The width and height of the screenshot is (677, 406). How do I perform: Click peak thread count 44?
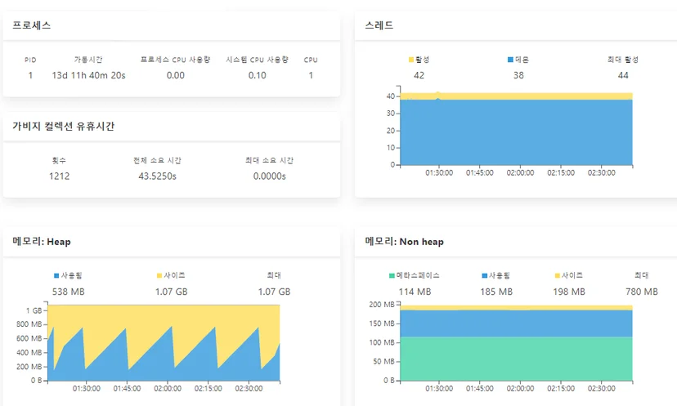pyautogui.click(x=623, y=75)
